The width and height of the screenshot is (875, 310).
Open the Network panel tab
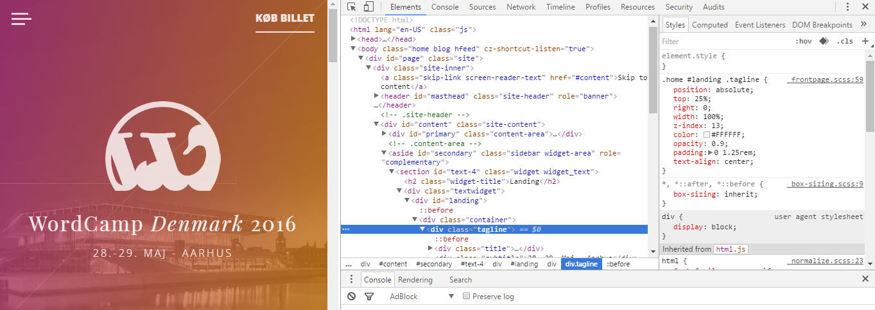click(x=521, y=7)
